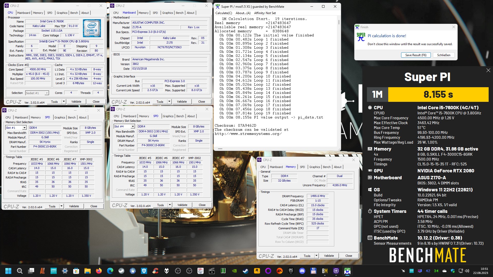Open File Explorer from taskbar
Screen dimensions: 493x277
coord(87,271)
